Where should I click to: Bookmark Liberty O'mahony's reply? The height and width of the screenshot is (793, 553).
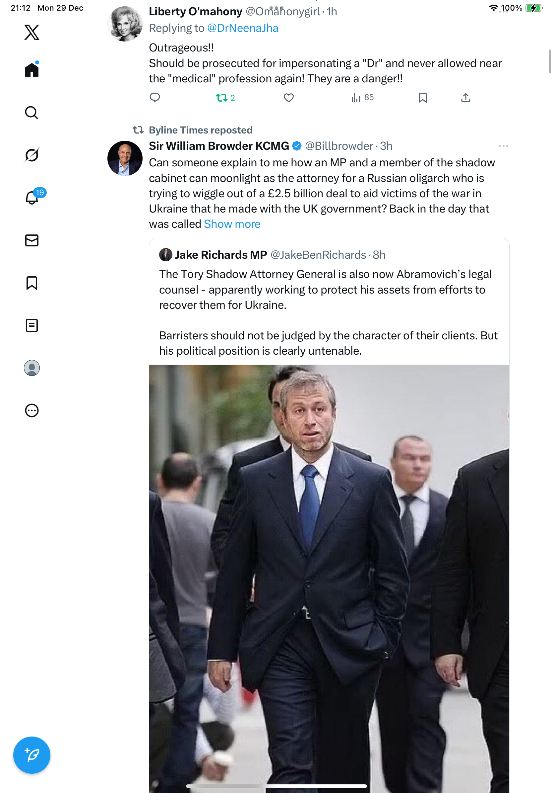(x=422, y=98)
